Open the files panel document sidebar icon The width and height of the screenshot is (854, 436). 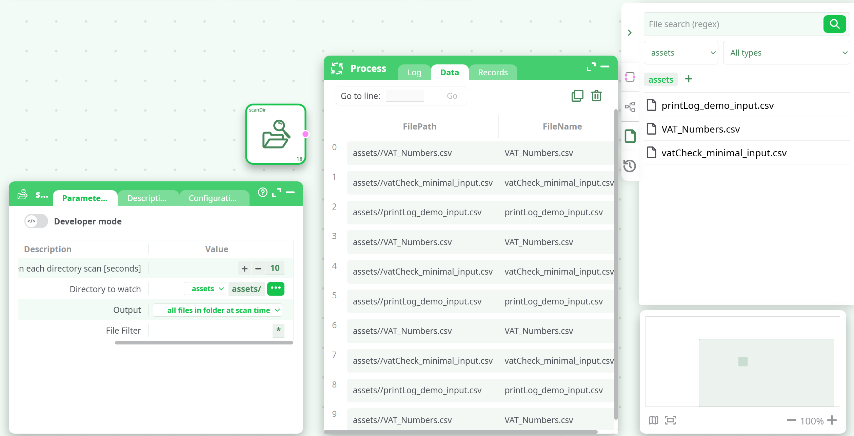630,136
